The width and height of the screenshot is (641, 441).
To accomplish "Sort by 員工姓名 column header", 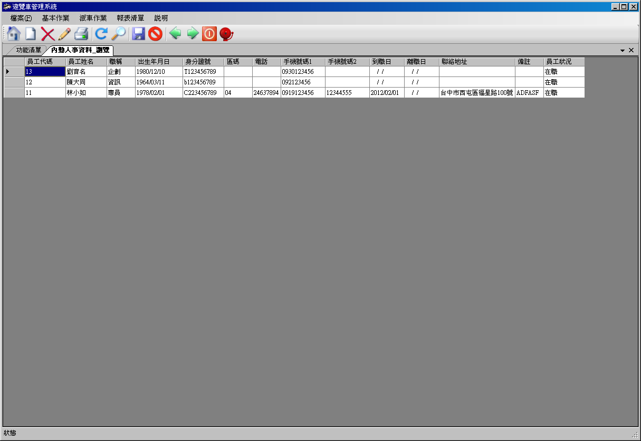I will tap(86, 62).
